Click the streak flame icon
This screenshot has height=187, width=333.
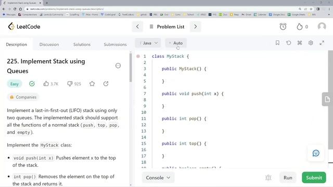pos(300,26)
